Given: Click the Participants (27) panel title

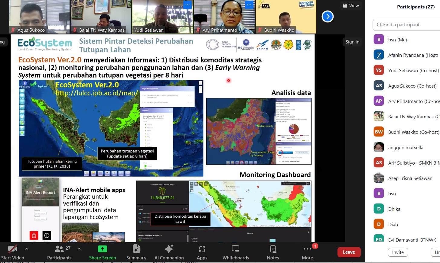Looking at the screenshot, I should 416,7.
